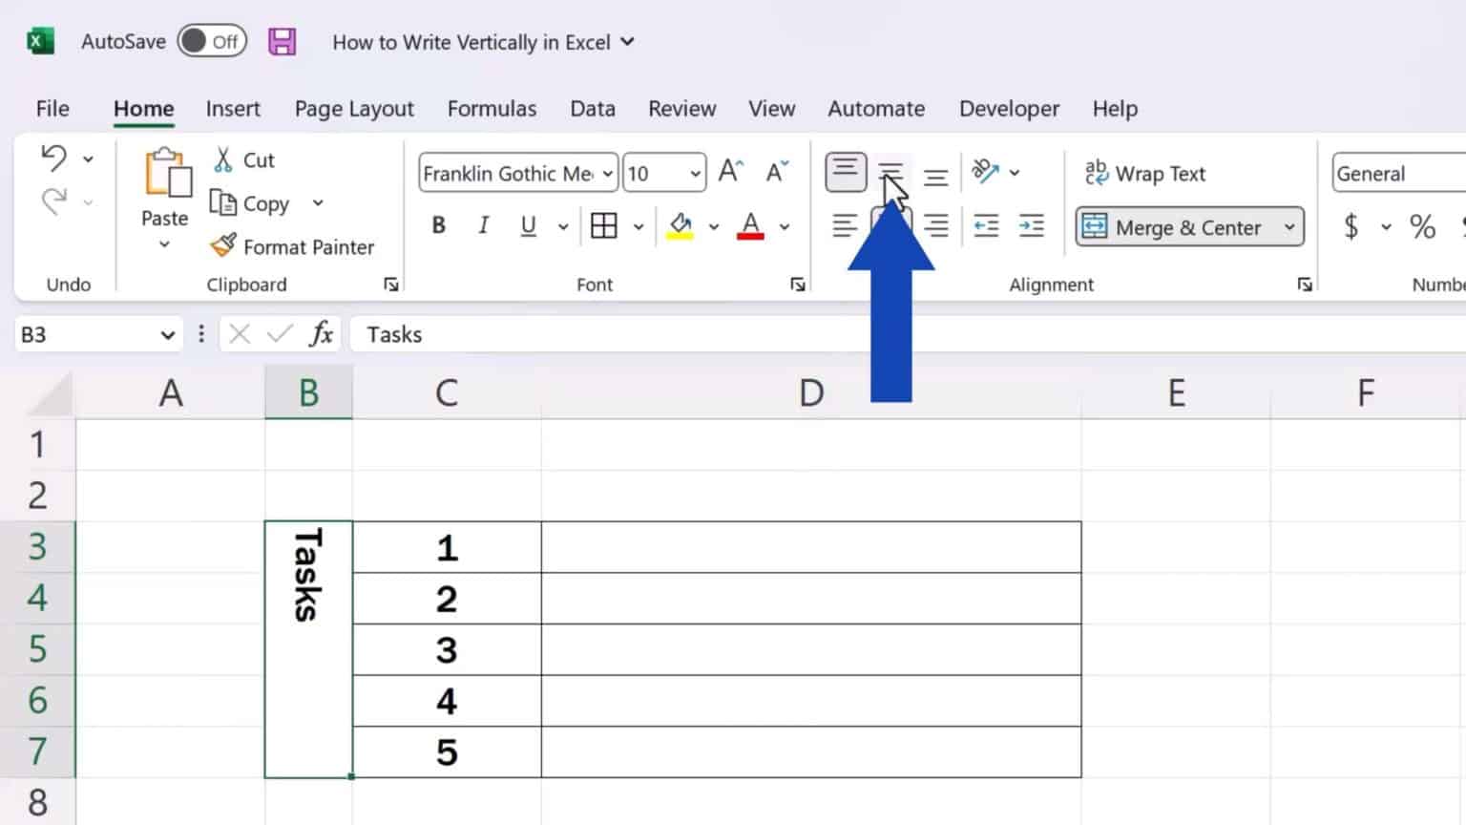Open the Merge & Center dropdown arrow
The width and height of the screenshot is (1466, 825).
tap(1289, 227)
